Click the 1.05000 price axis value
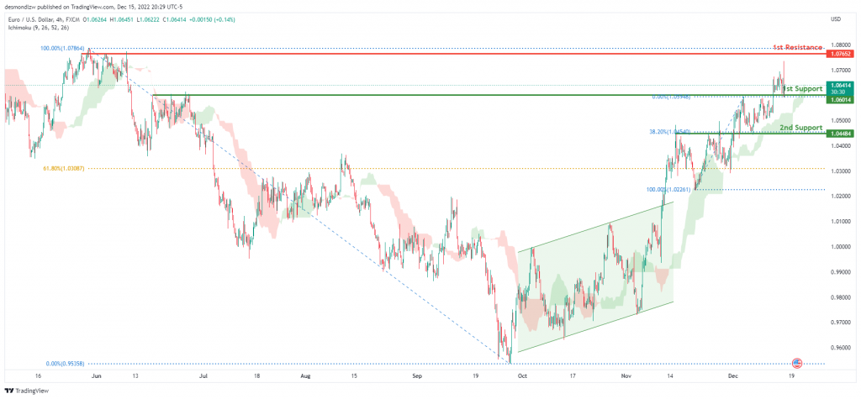 tap(841, 120)
